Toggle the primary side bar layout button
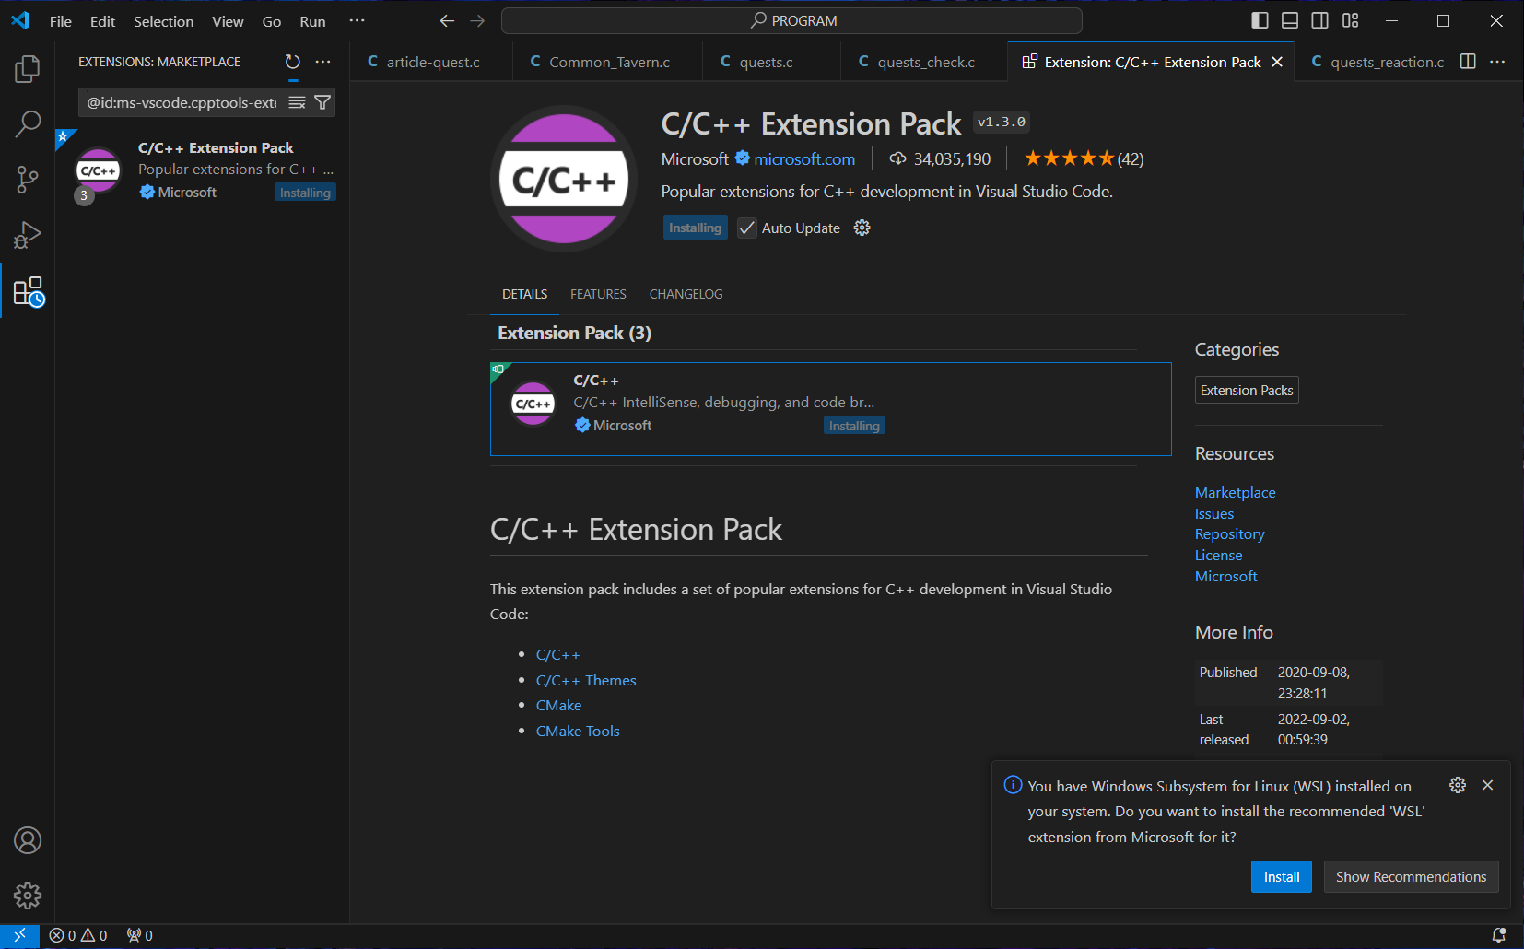Viewport: 1524px width, 949px height. pos(1260,20)
